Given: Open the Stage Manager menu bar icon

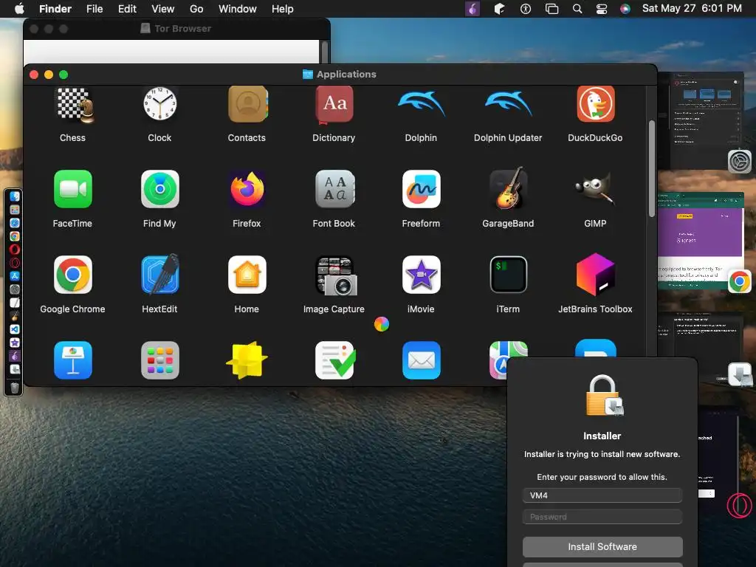Looking at the screenshot, I should (551, 9).
